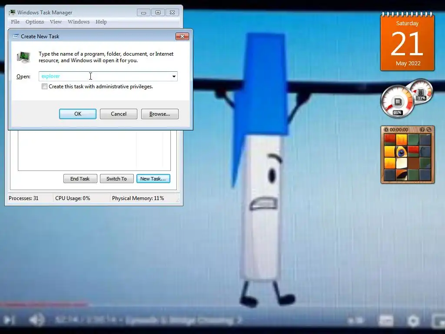Open the Windows menu in Task Manager

79,22
